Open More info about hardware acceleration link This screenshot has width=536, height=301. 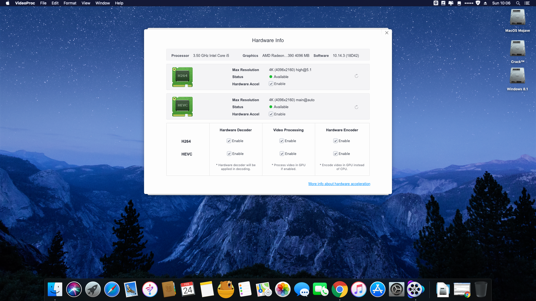click(x=339, y=184)
